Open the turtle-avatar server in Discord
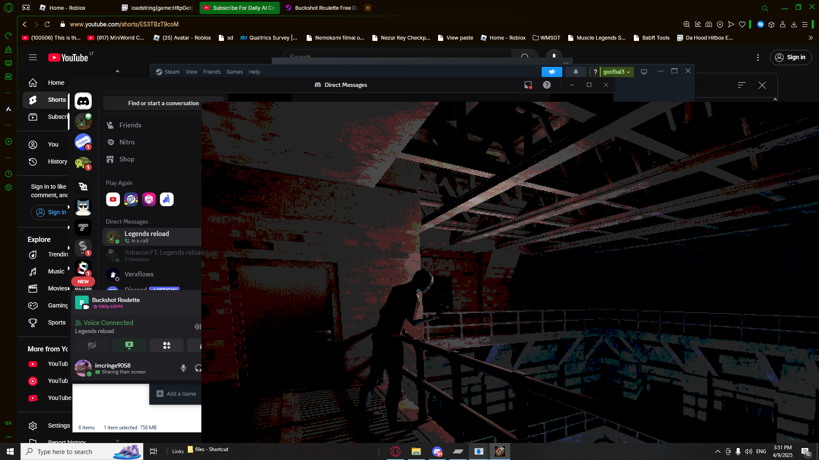 83,163
